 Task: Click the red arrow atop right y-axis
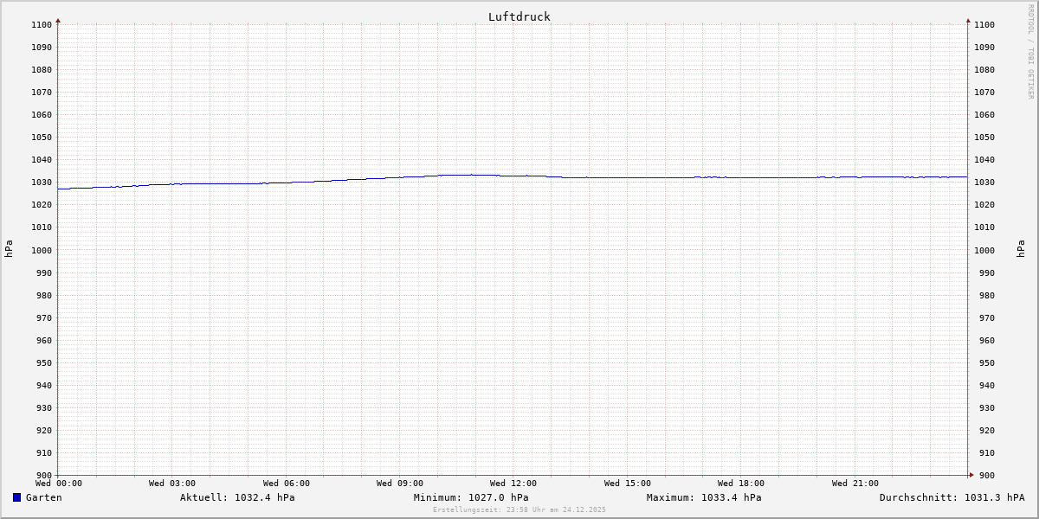point(968,20)
